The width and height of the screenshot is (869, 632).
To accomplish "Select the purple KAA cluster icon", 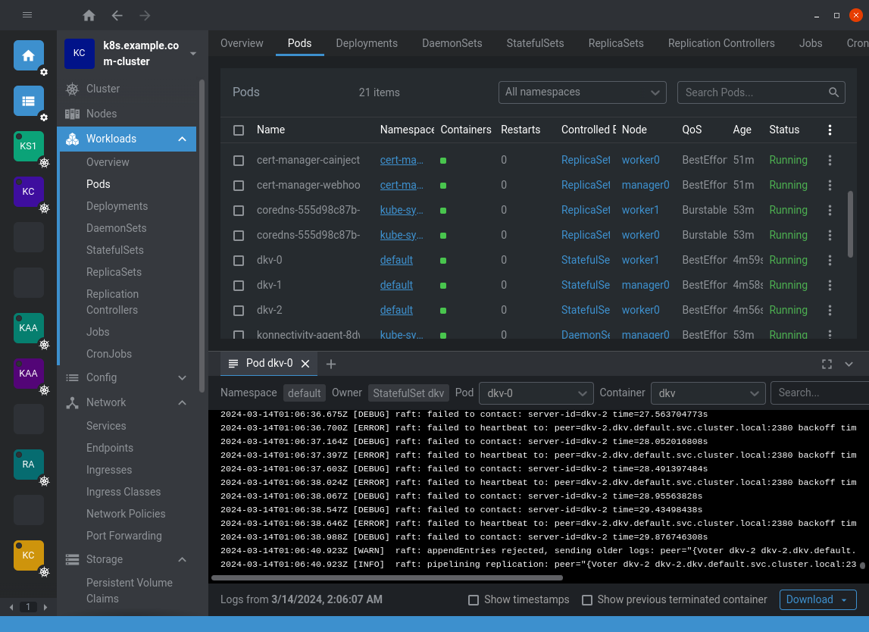I will tap(28, 374).
